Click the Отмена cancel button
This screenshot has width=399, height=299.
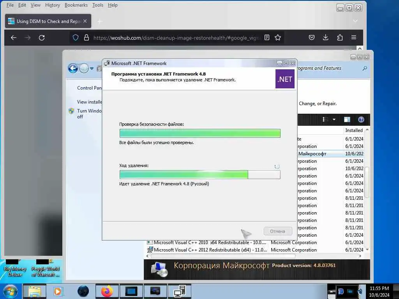pyautogui.click(x=277, y=231)
